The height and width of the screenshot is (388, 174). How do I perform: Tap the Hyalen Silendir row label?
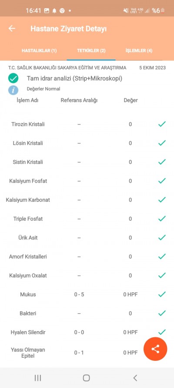pos(28,332)
